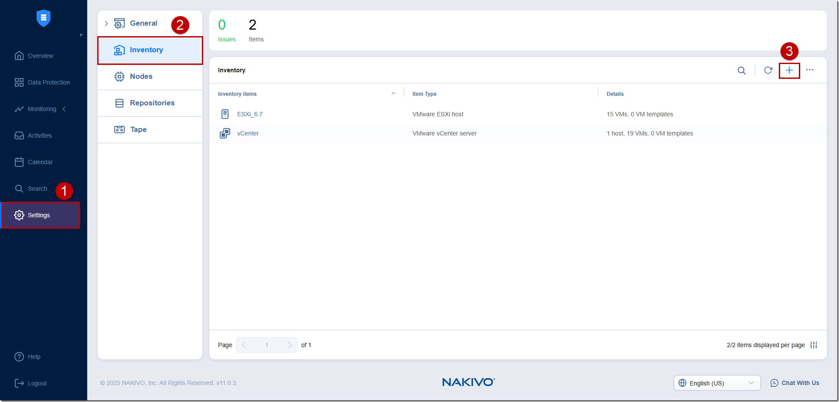Select the '15 VMs, 0 VM templates' cell

(x=640, y=114)
